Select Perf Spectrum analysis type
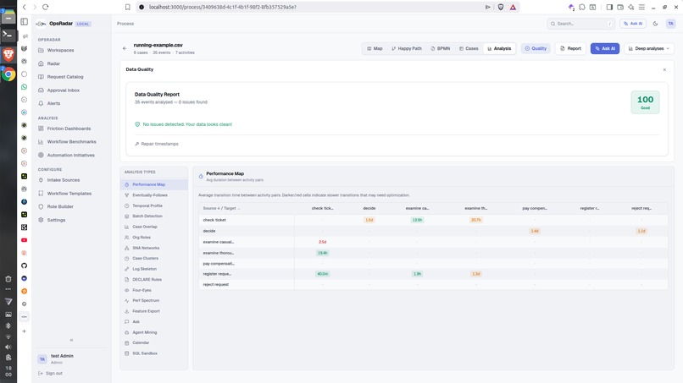 [153, 300]
